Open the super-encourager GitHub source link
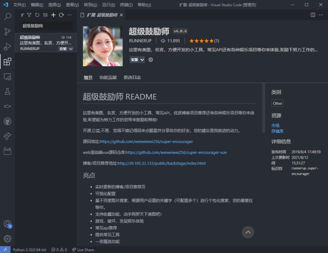Screen dimensions: 328x253 pos(146,142)
